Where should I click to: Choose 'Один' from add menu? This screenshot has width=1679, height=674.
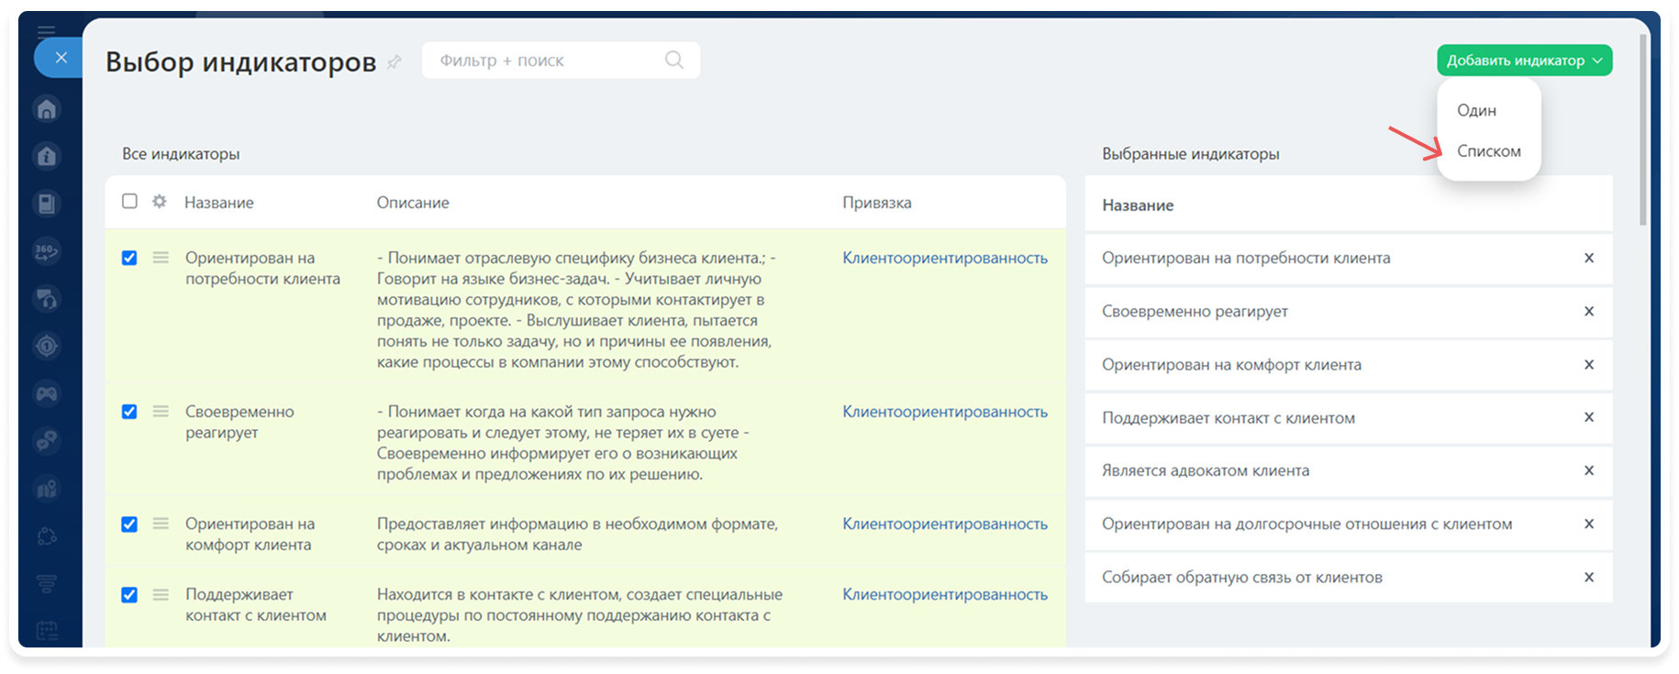(1476, 110)
